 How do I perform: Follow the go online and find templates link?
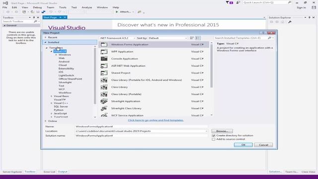[156, 120]
